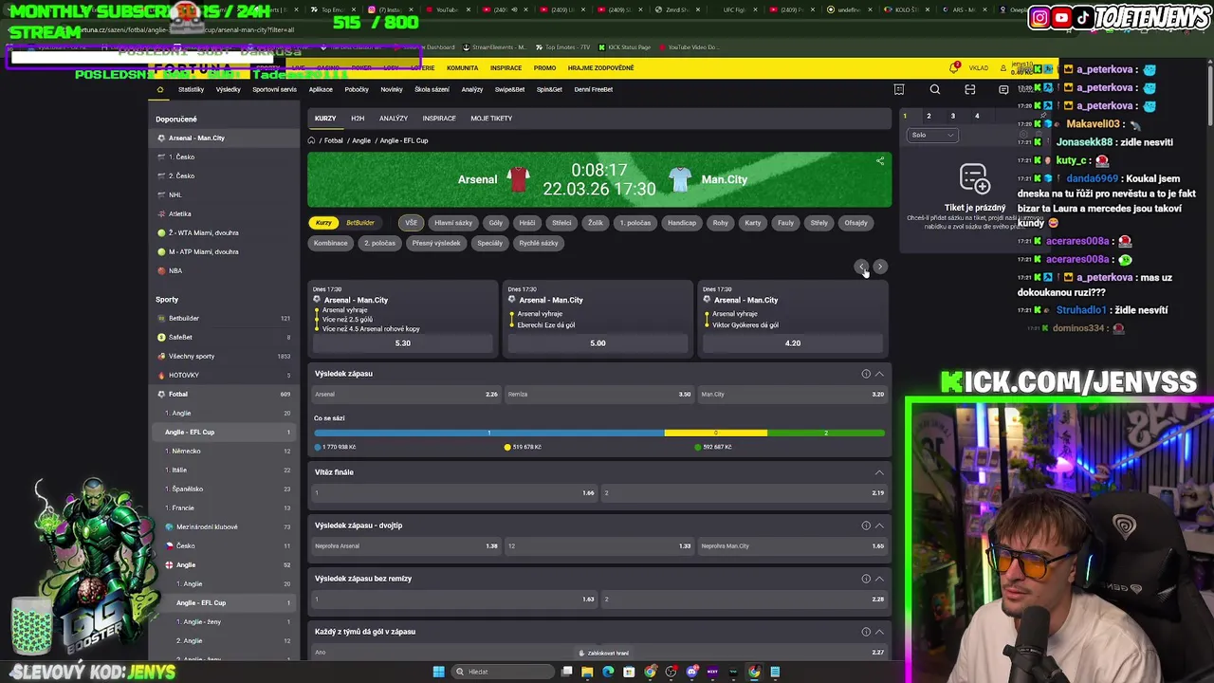Filter markets by Rohy

pos(721,223)
